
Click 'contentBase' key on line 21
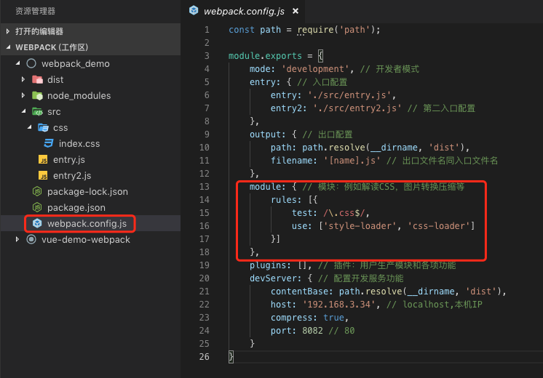point(299,291)
